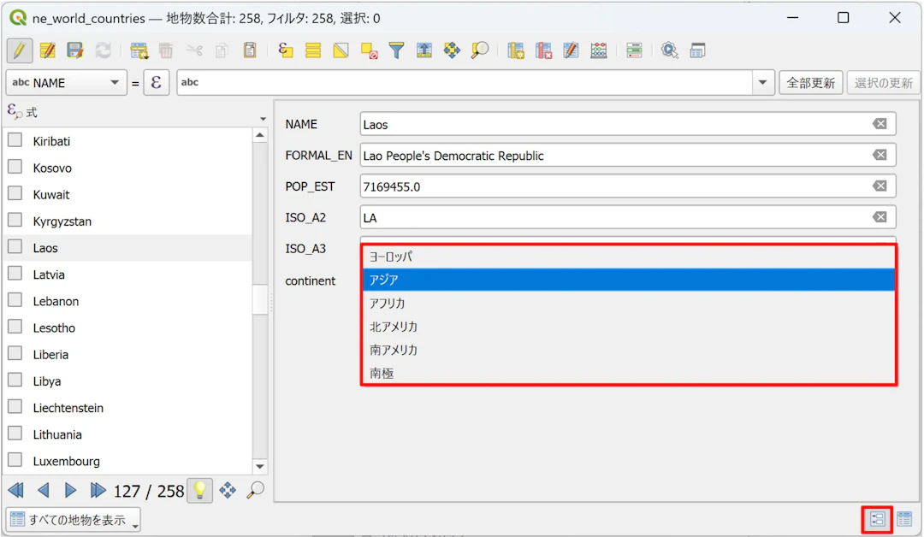The width and height of the screenshot is (924, 537).
Task: Open the 式 sort expression dropdown
Action: [x=263, y=118]
